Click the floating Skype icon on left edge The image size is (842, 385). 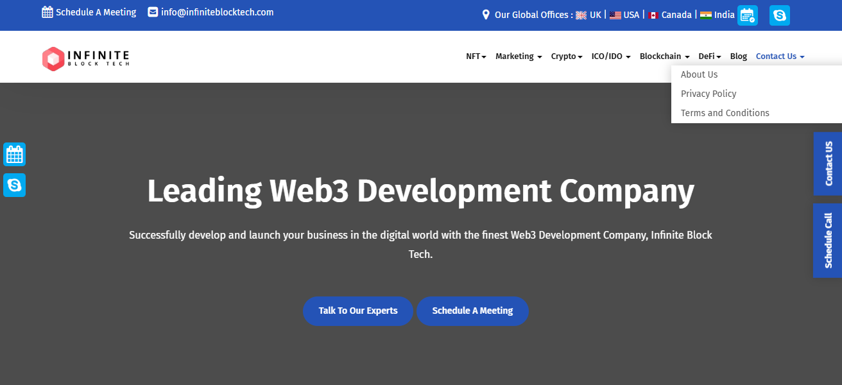(x=14, y=185)
